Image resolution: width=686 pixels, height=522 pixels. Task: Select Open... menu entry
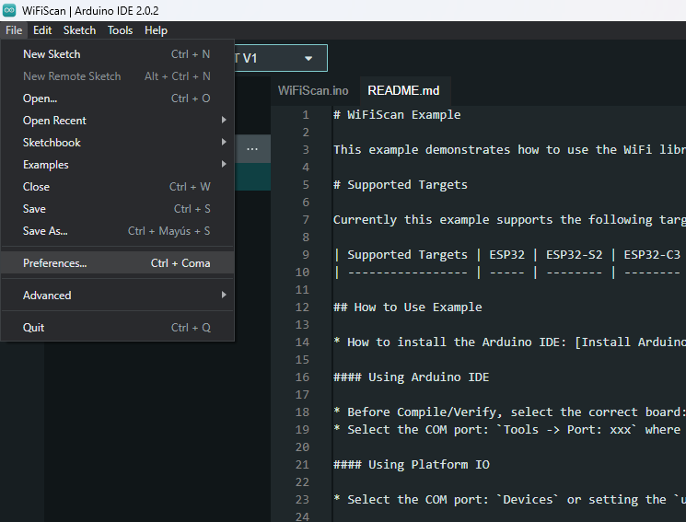tap(117, 99)
